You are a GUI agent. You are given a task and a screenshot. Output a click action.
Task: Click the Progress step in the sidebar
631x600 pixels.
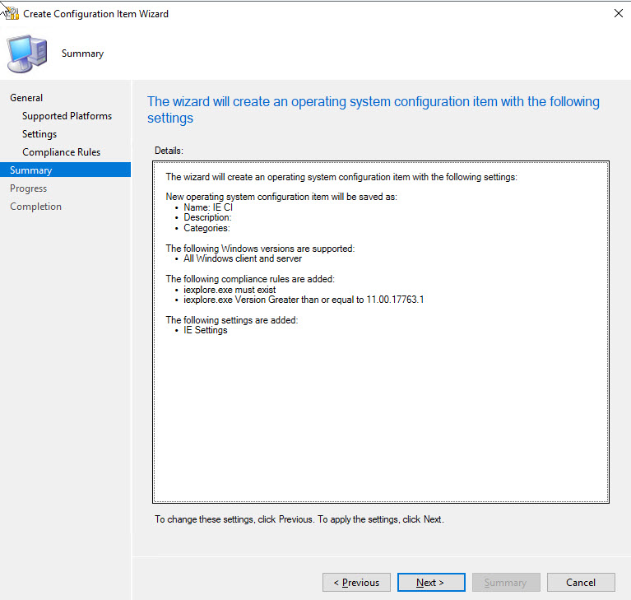28,188
